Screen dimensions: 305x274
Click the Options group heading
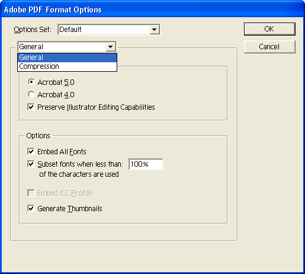tap(38, 136)
